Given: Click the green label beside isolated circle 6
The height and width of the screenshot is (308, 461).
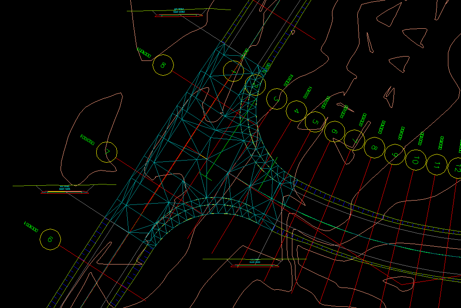Looking at the screenshot, I should 31,226.
